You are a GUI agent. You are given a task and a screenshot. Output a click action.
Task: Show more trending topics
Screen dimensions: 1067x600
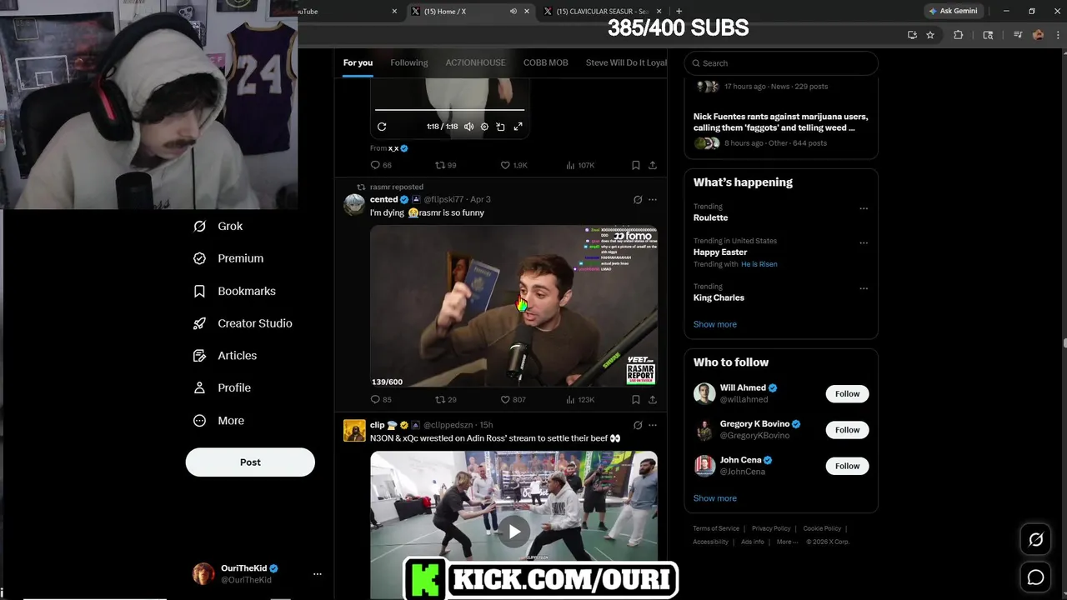[715, 324]
